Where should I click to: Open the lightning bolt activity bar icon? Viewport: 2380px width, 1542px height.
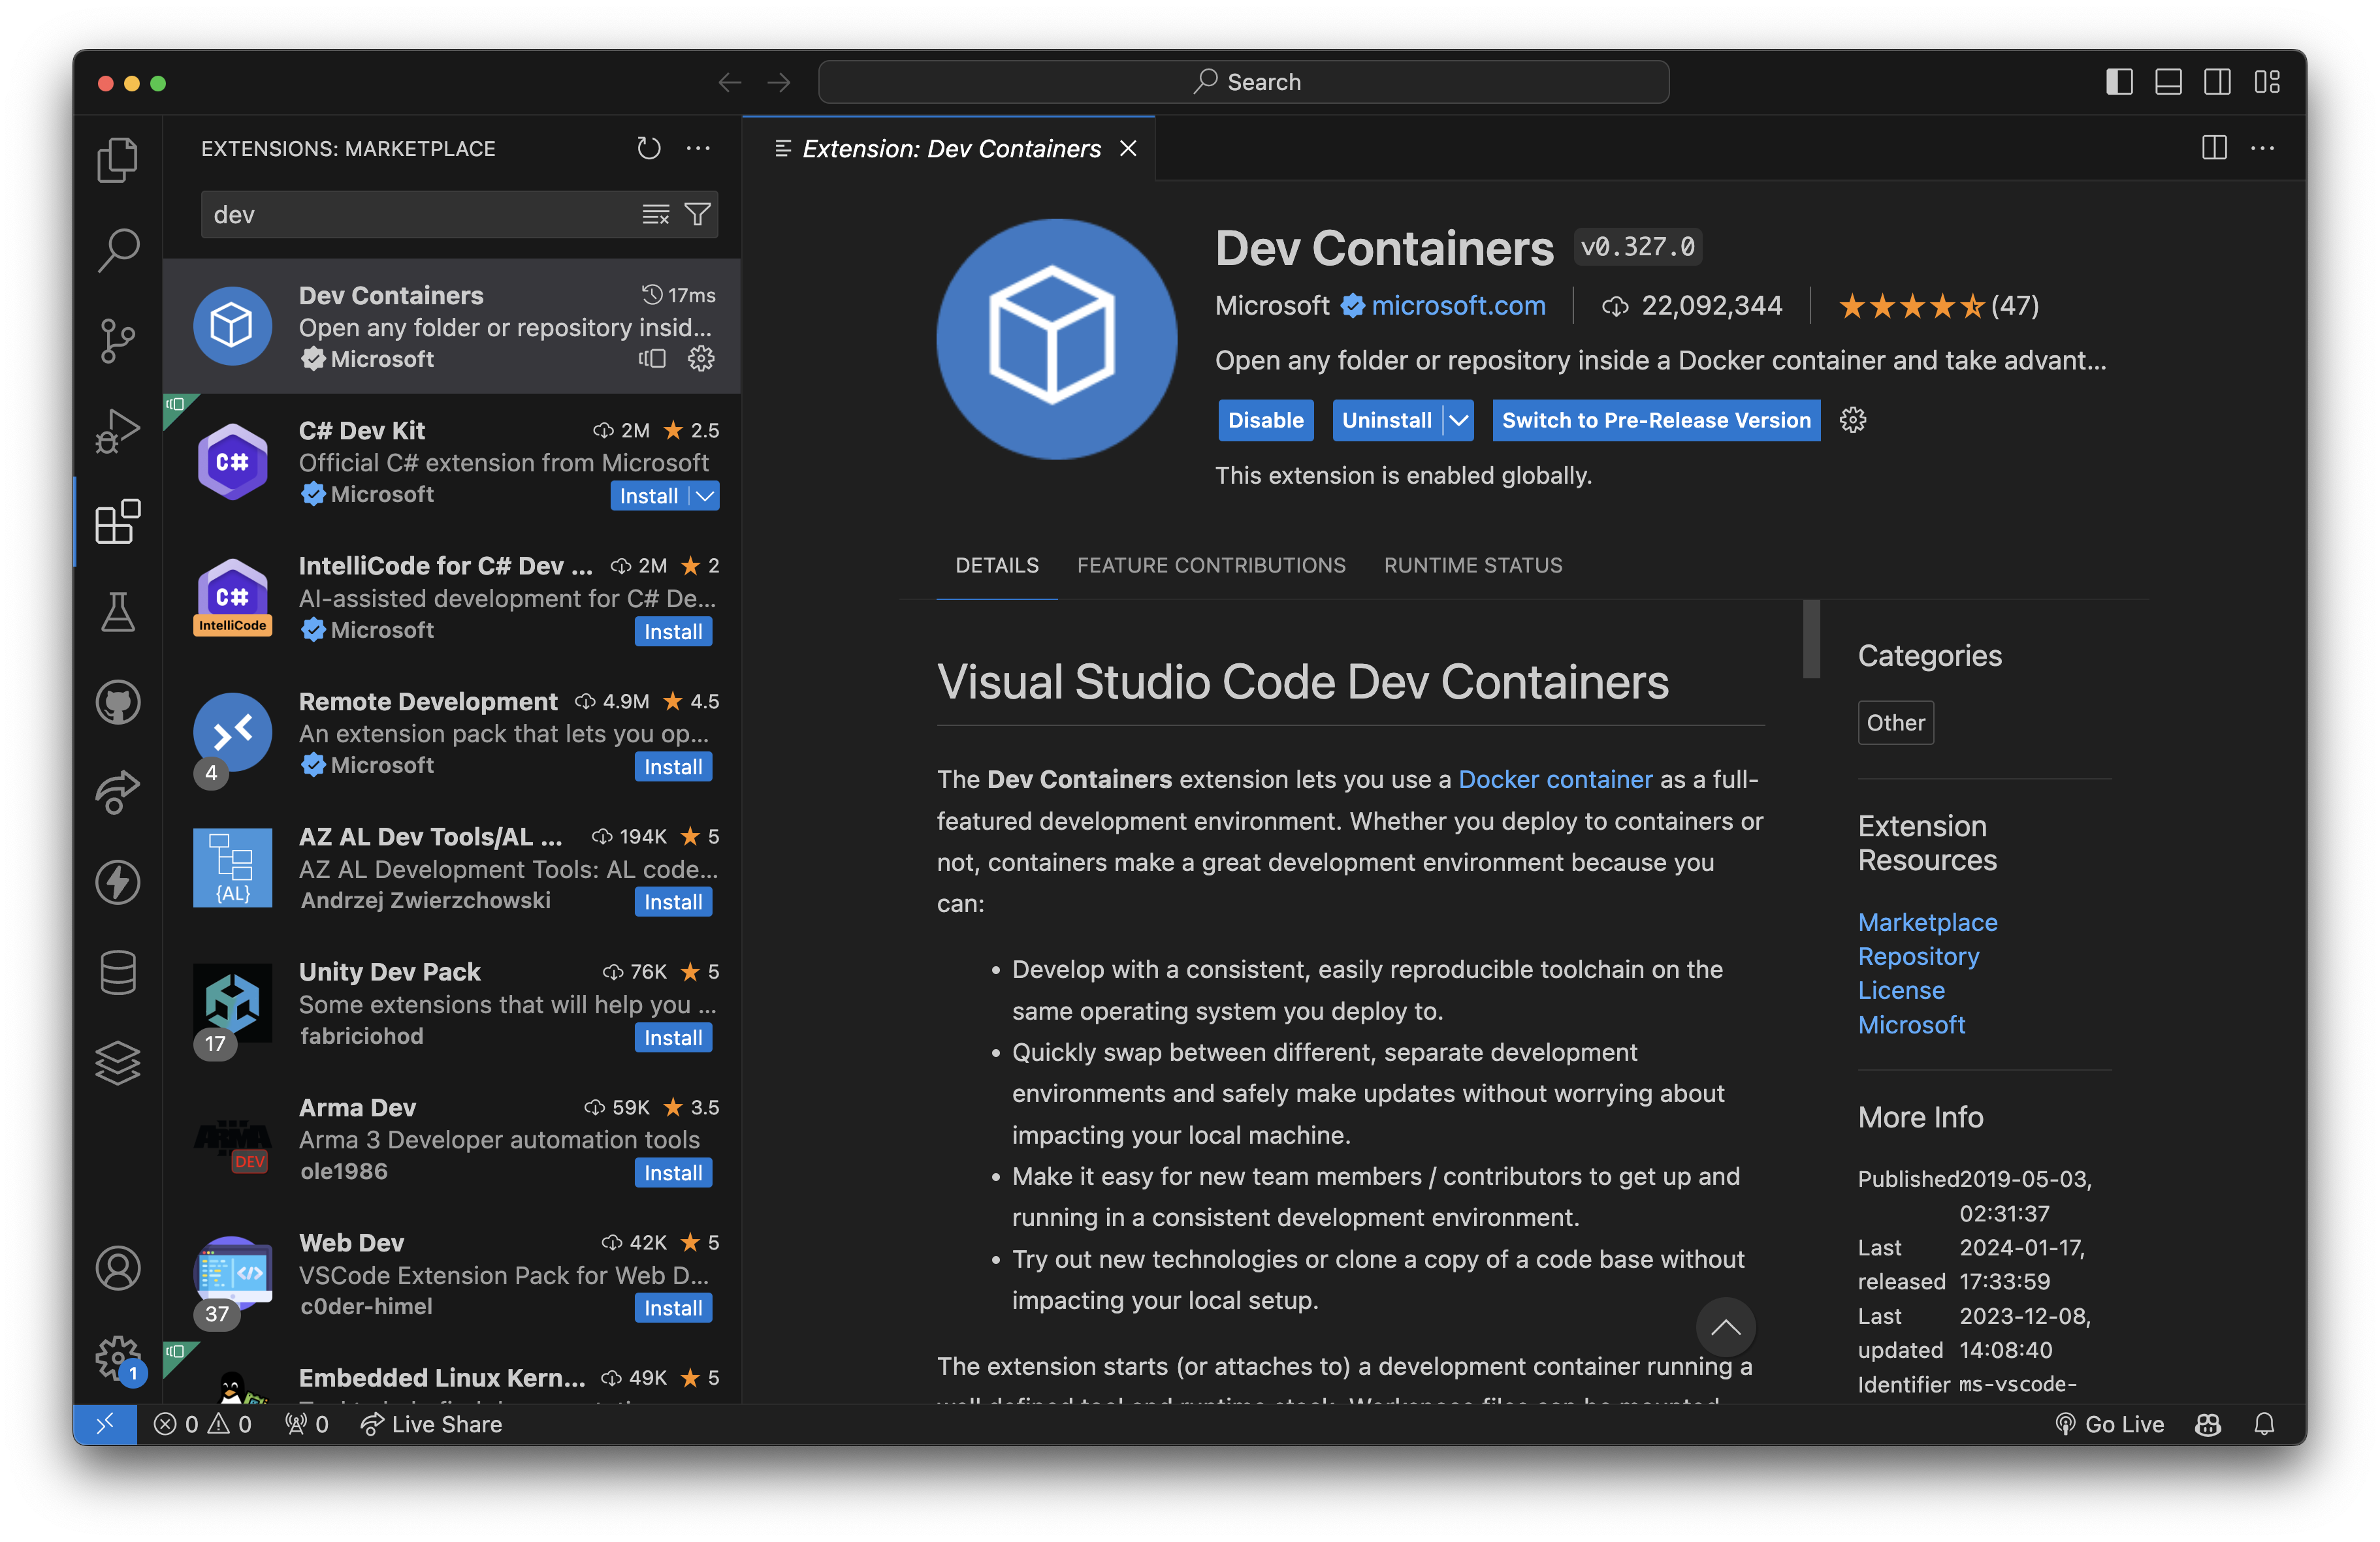(118, 881)
